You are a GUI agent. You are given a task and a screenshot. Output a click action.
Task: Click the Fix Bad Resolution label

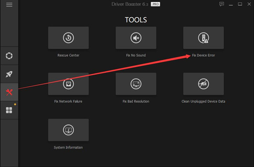pos(136,102)
